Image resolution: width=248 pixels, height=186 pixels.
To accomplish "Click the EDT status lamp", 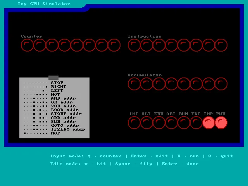I will pyautogui.click(x=196, y=123).
